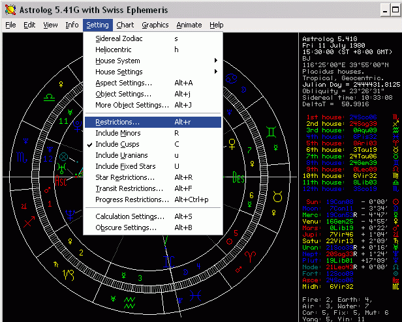Screen dimensions: 402x322
Task: Open the Graphics menu
Action: pyautogui.click(x=155, y=25)
